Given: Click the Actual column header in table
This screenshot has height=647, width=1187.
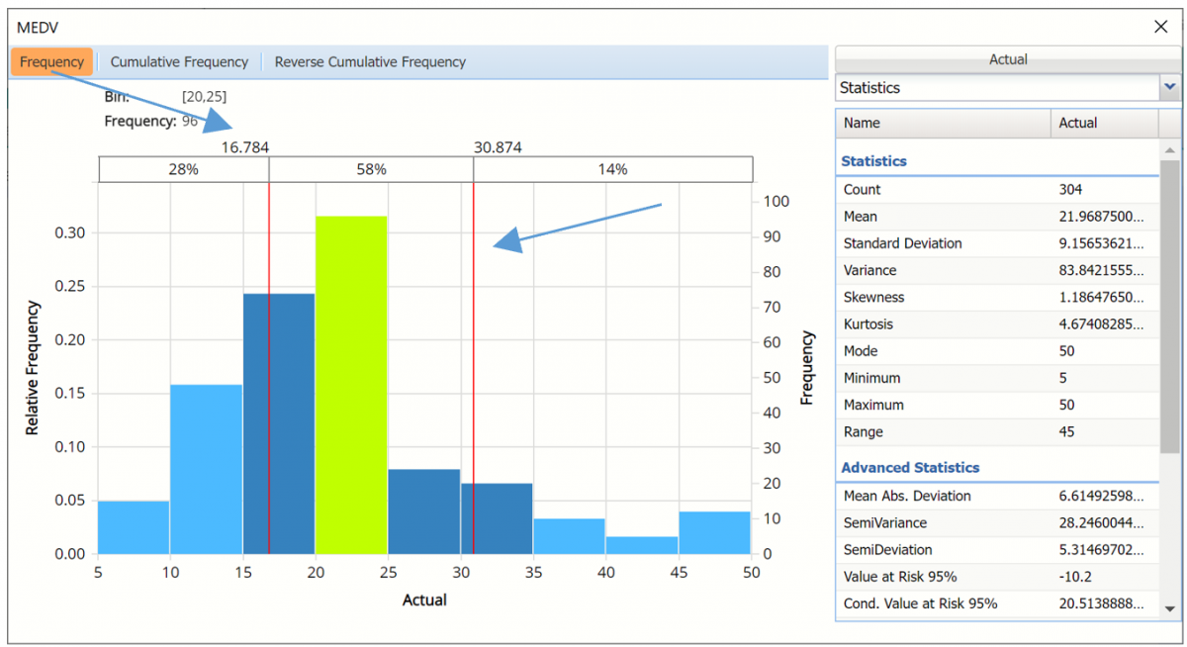Looking at the screenshot, I should coord(1103,123).
